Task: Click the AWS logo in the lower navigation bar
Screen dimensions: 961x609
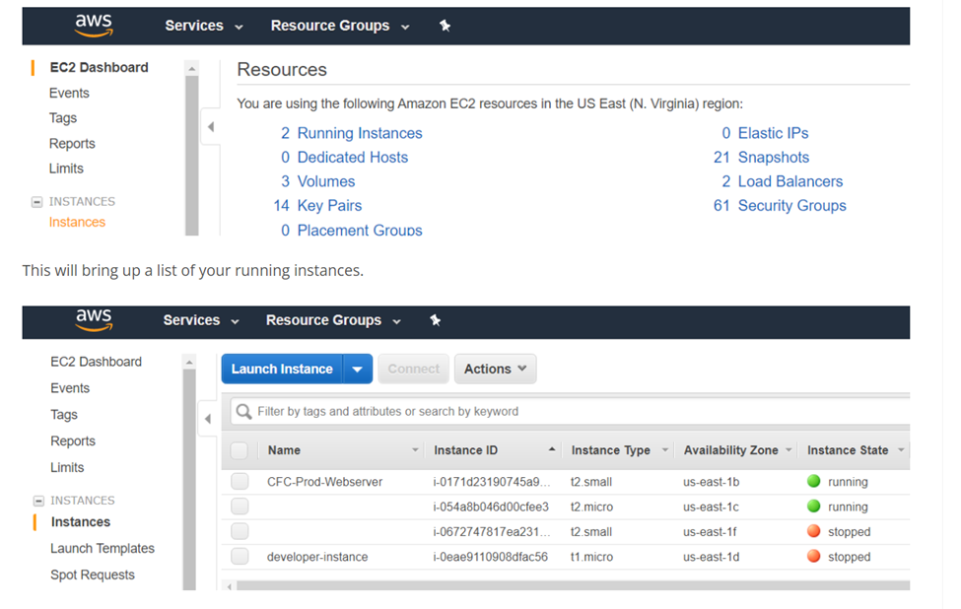Action: [x=94, y=319]
